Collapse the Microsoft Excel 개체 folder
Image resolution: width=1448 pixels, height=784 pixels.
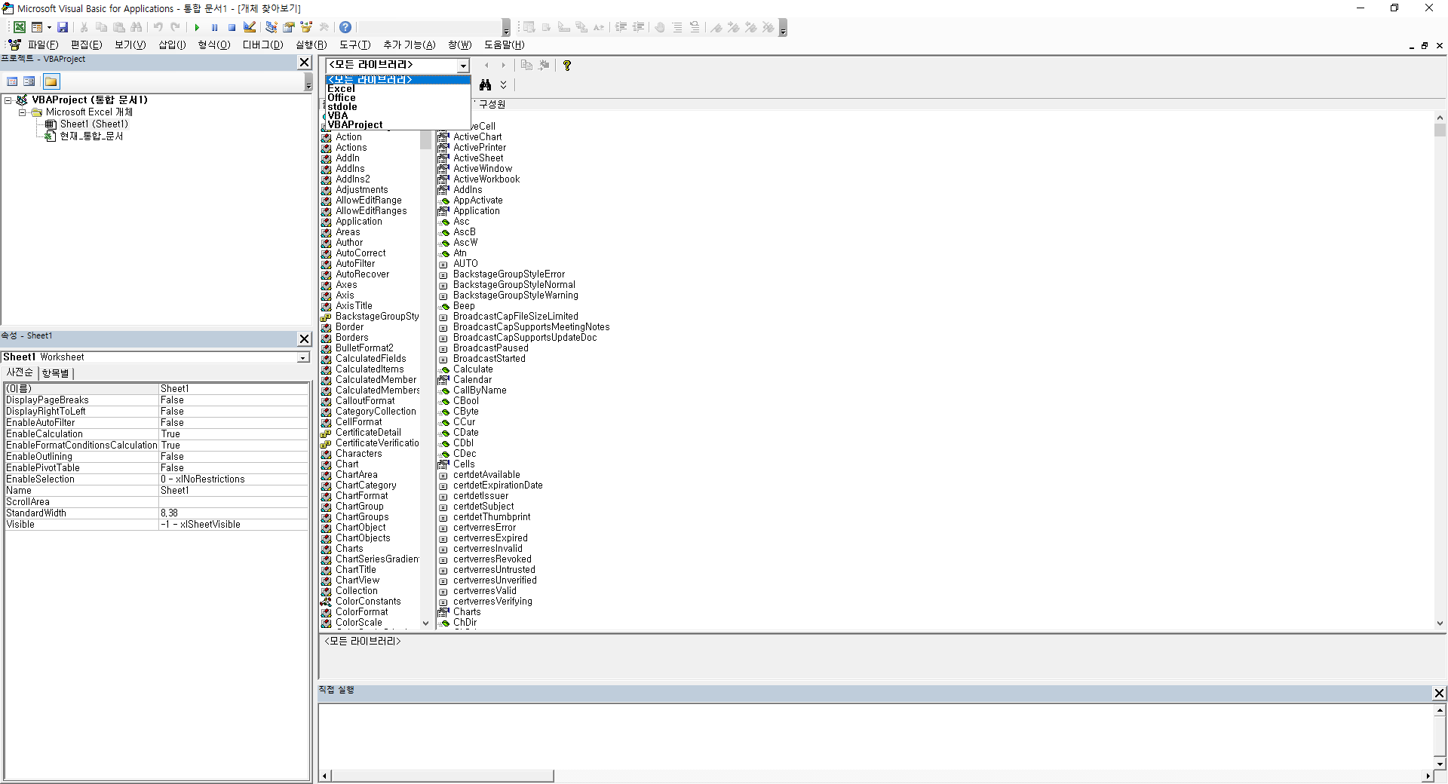tap(23, 112)
